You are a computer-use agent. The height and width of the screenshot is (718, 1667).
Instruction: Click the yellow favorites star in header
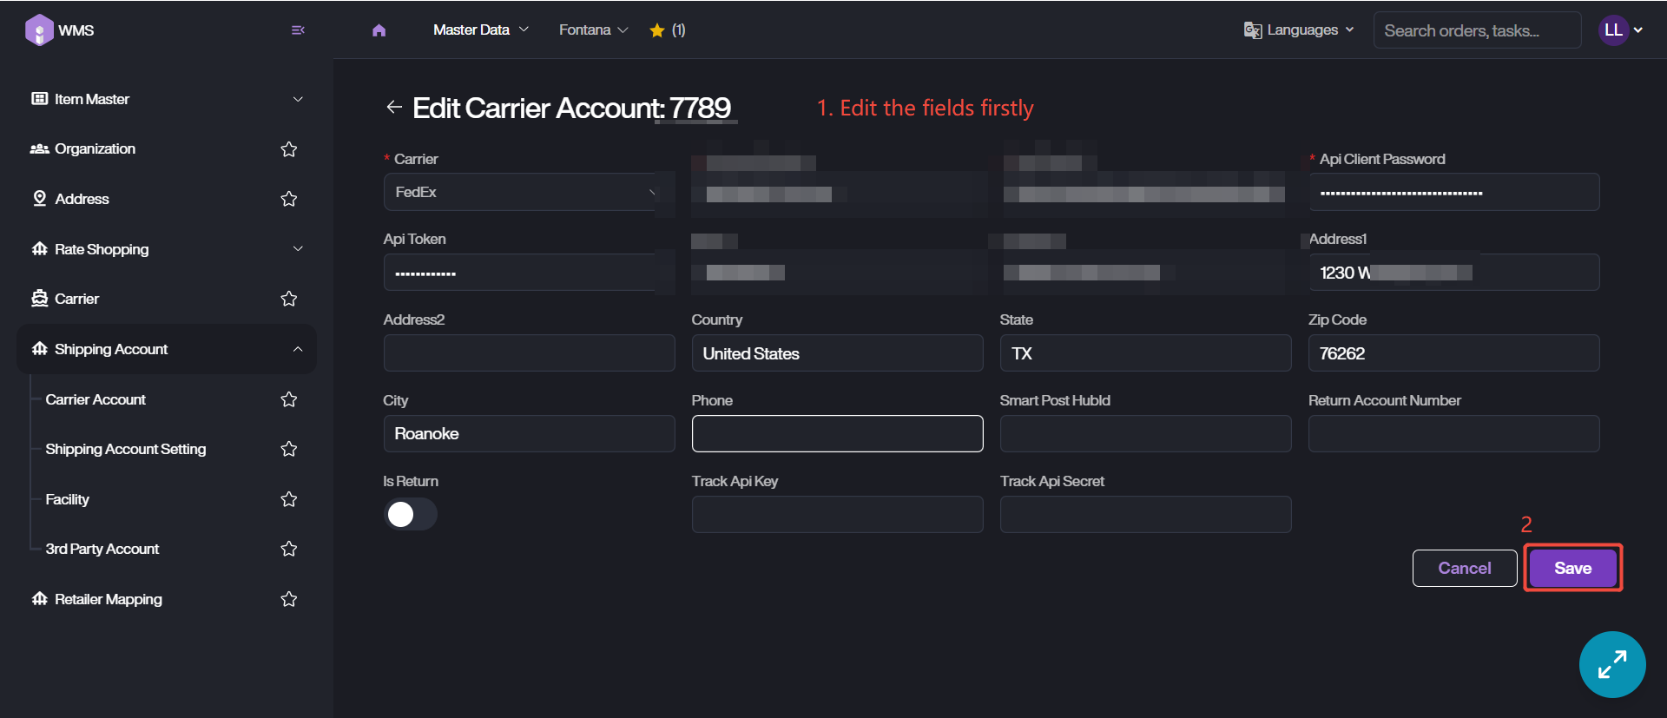coord(657,30)
